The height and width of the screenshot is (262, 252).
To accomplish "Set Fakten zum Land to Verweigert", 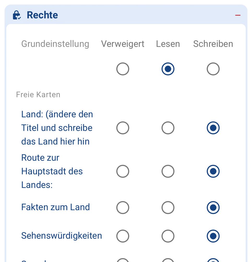I will click(122, 208).
